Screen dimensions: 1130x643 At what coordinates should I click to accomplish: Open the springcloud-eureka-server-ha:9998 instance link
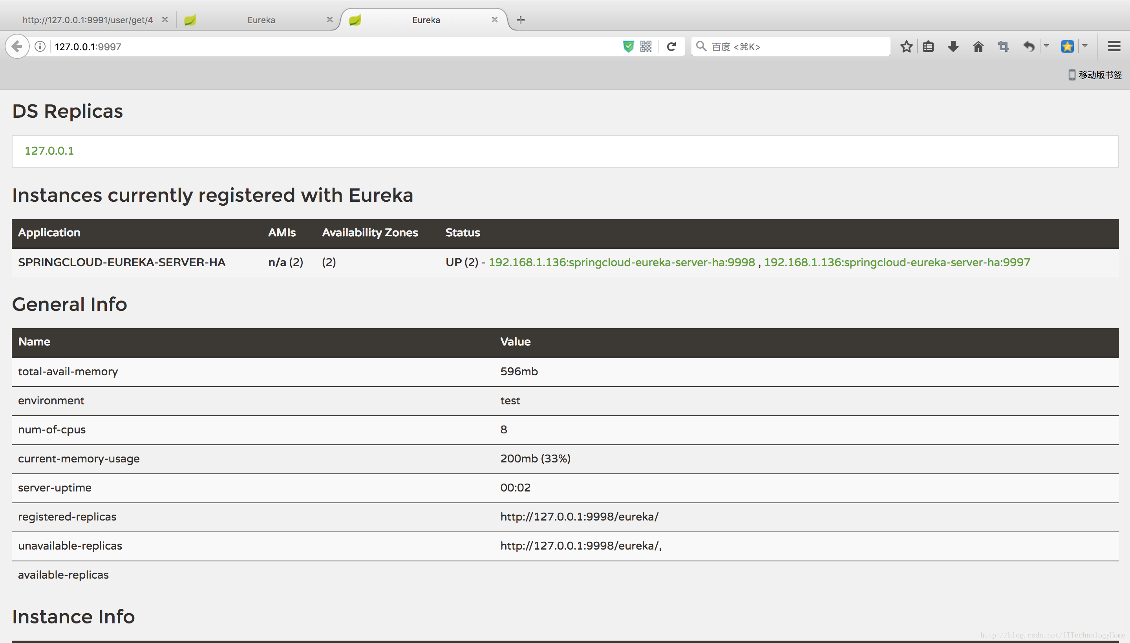pyautogui.click(x=622, y=262)
